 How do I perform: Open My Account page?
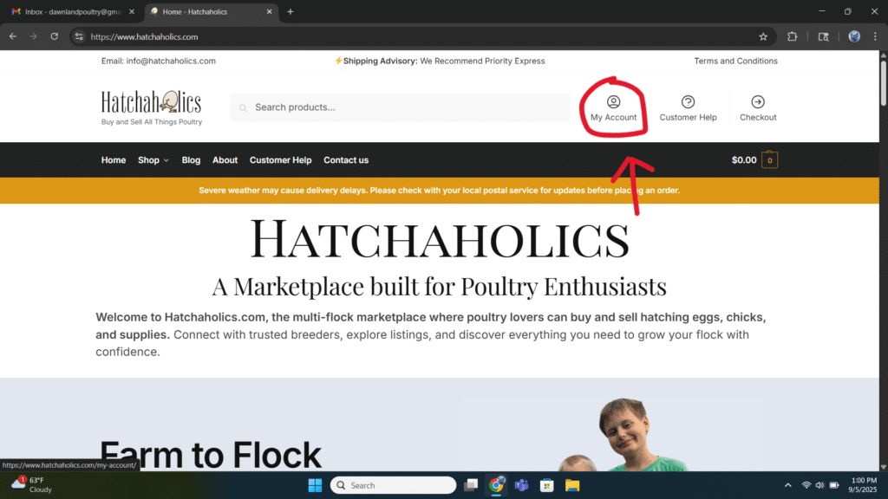(613, 108)
